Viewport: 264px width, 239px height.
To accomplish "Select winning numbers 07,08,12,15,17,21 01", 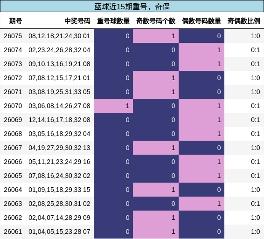I will click(59, 78).
